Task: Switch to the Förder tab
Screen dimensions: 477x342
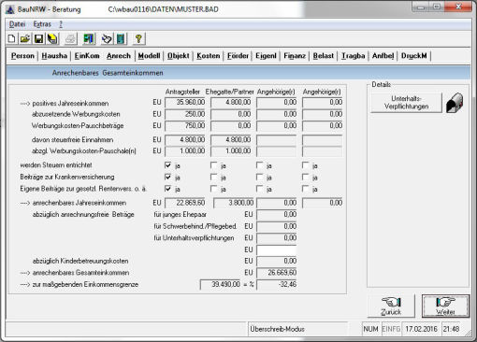Action: click(x=238, y=56)
